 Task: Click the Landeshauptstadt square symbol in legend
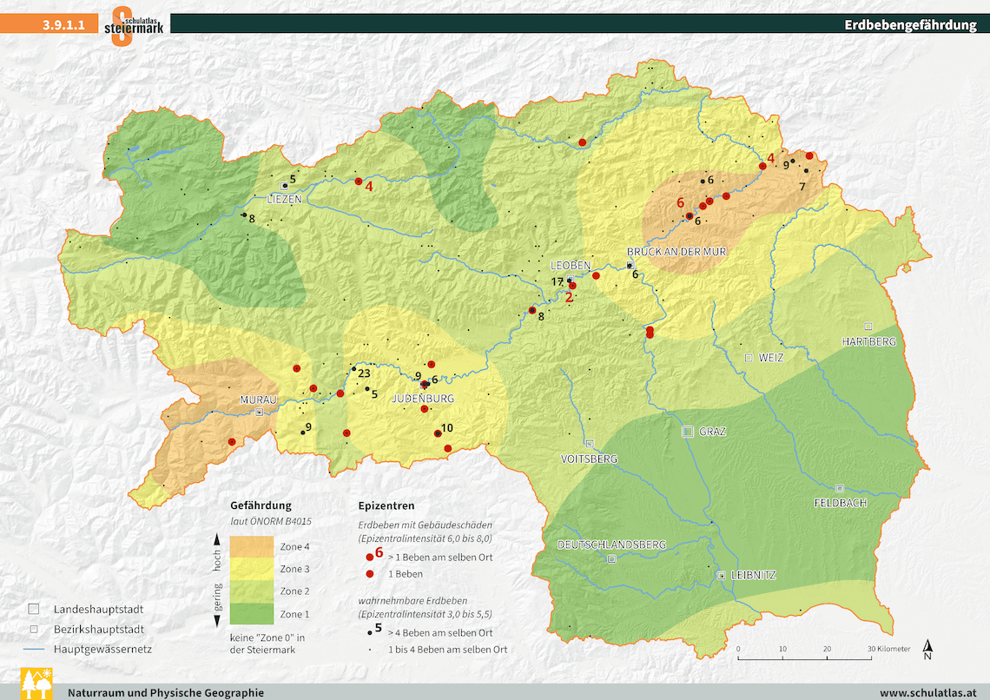[33, 610]
